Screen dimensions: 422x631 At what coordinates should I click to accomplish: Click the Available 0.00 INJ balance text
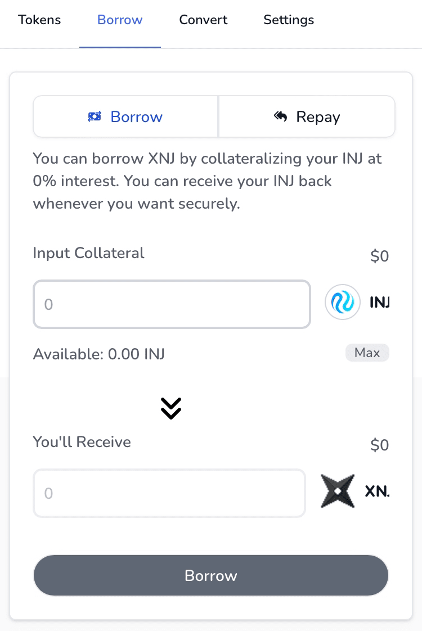pyautogui.click(x=99, y=354)
